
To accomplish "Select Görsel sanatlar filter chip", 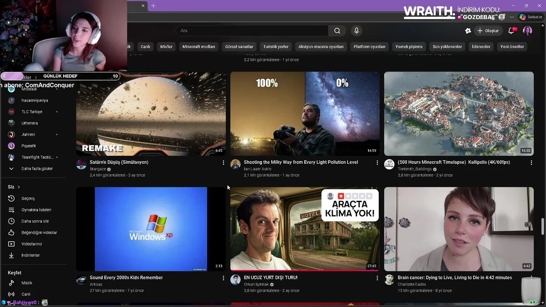I will 239,46.
